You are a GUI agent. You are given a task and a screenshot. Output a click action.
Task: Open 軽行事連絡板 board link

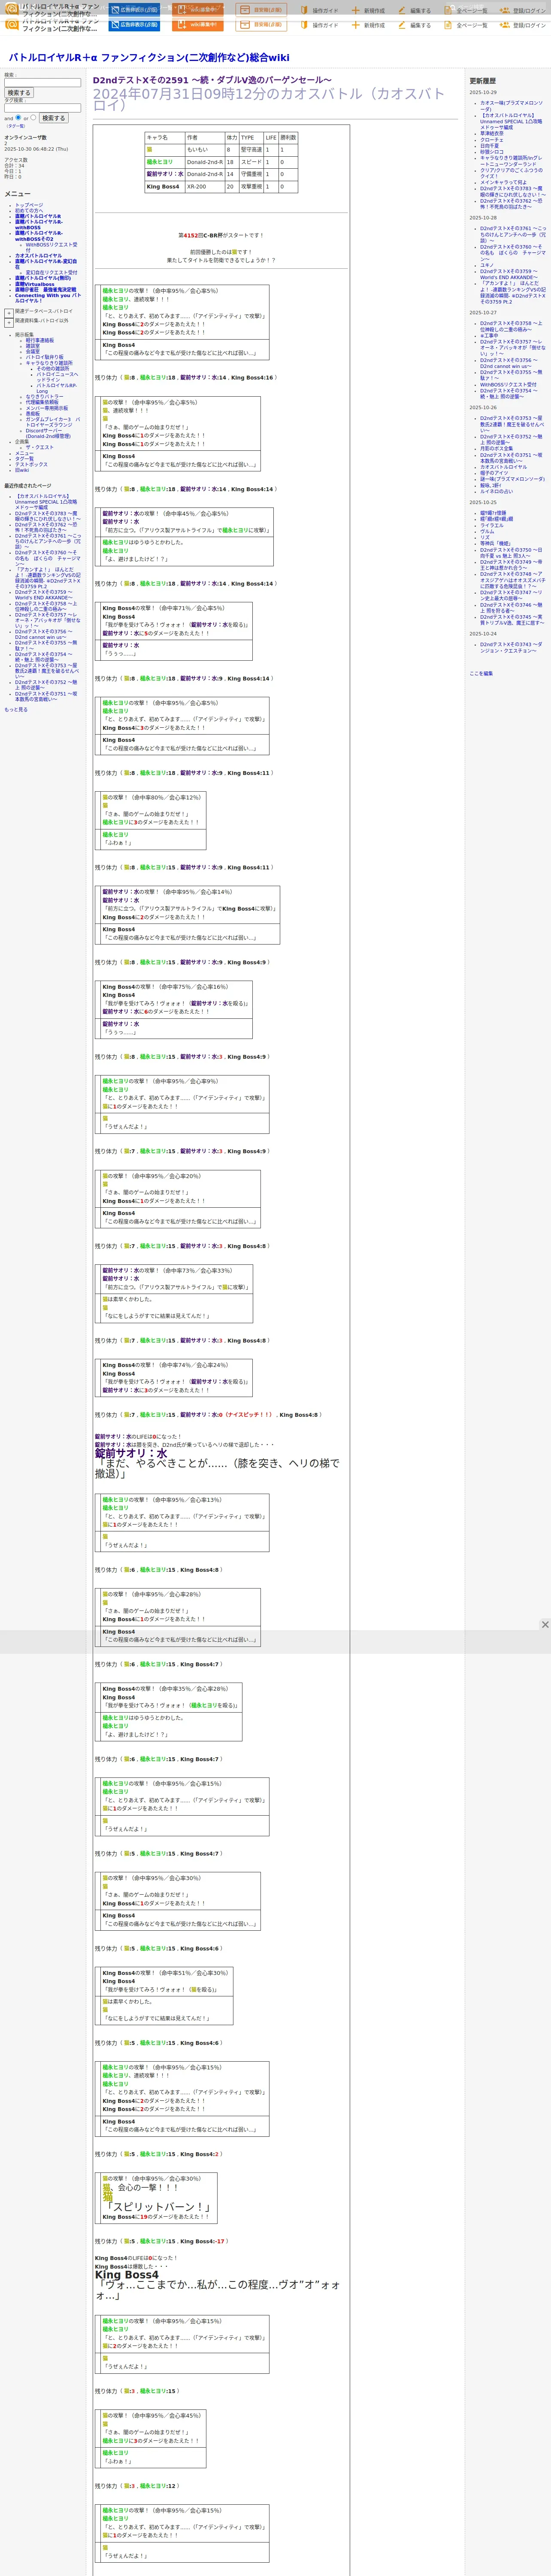coord(40,340)
